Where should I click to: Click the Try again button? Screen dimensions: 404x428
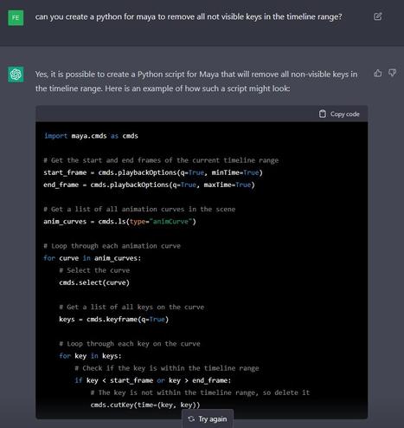208,418
